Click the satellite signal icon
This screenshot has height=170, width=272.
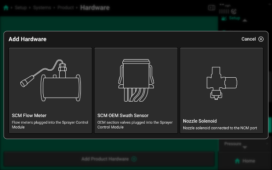click(234, 11)
